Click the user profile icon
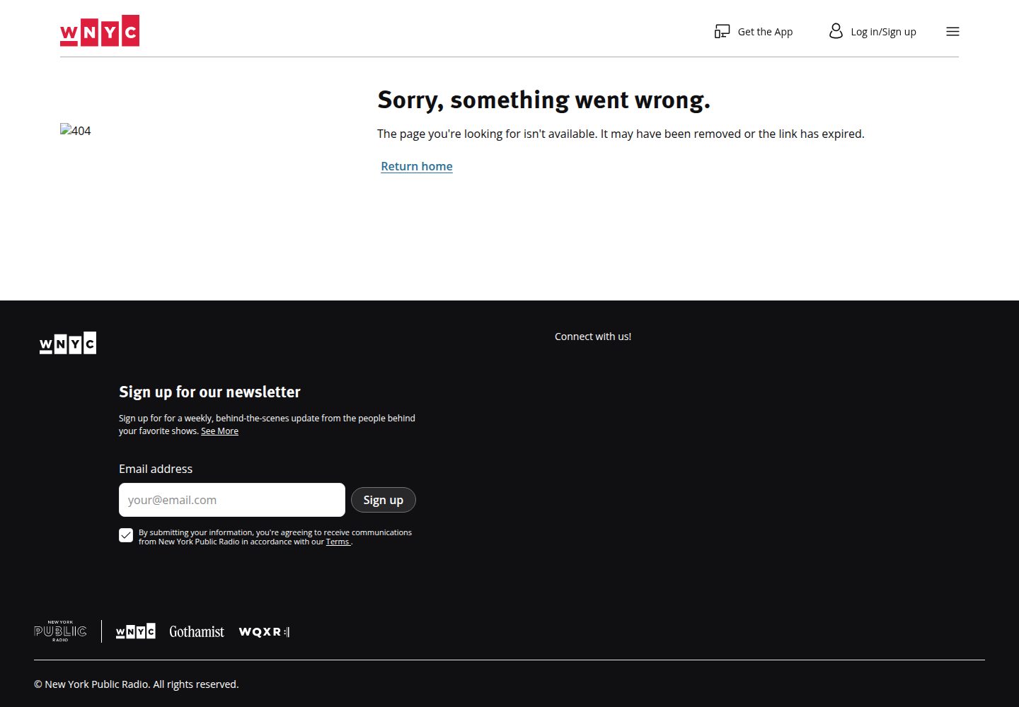 coord(836,31)
